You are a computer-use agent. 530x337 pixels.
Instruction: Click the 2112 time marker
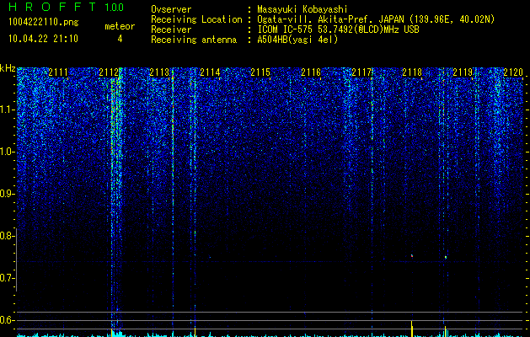tap(109, 72)
